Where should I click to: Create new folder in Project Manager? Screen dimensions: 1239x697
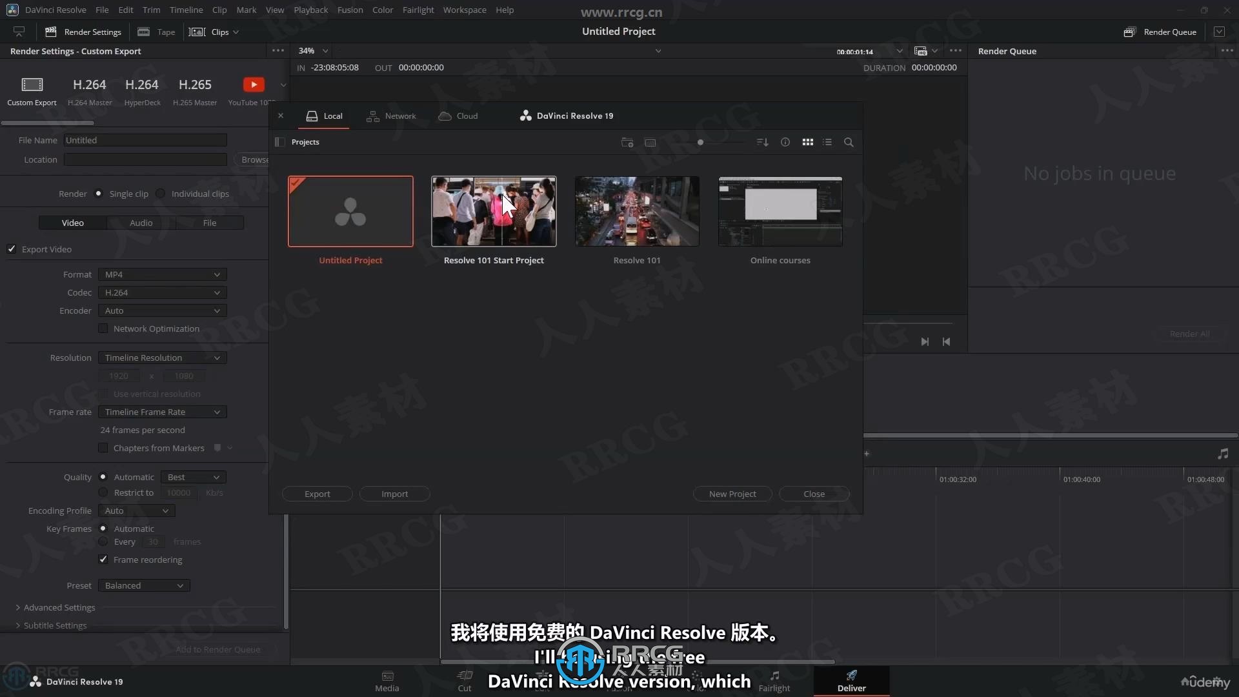627,142
